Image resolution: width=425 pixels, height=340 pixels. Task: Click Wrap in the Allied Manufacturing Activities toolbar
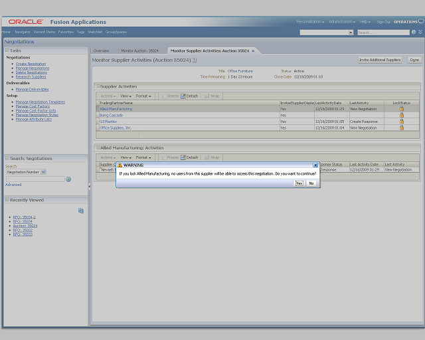tap(212, 157)
